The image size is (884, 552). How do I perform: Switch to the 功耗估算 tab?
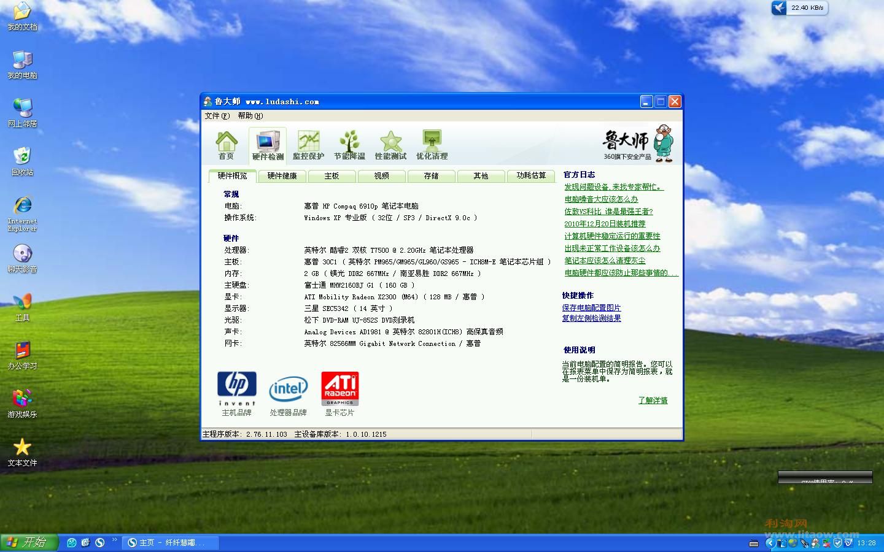click(532, 176)
